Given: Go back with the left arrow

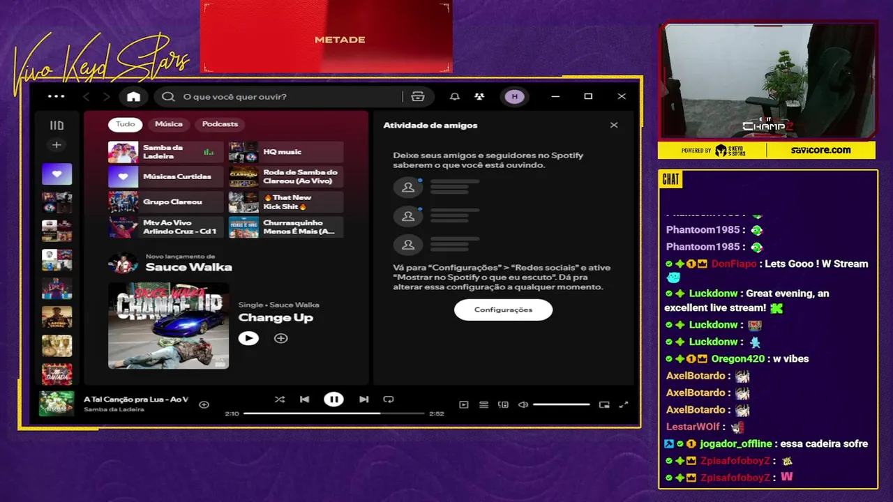Looking at the screenshot, I should click(x=87, y=97).
